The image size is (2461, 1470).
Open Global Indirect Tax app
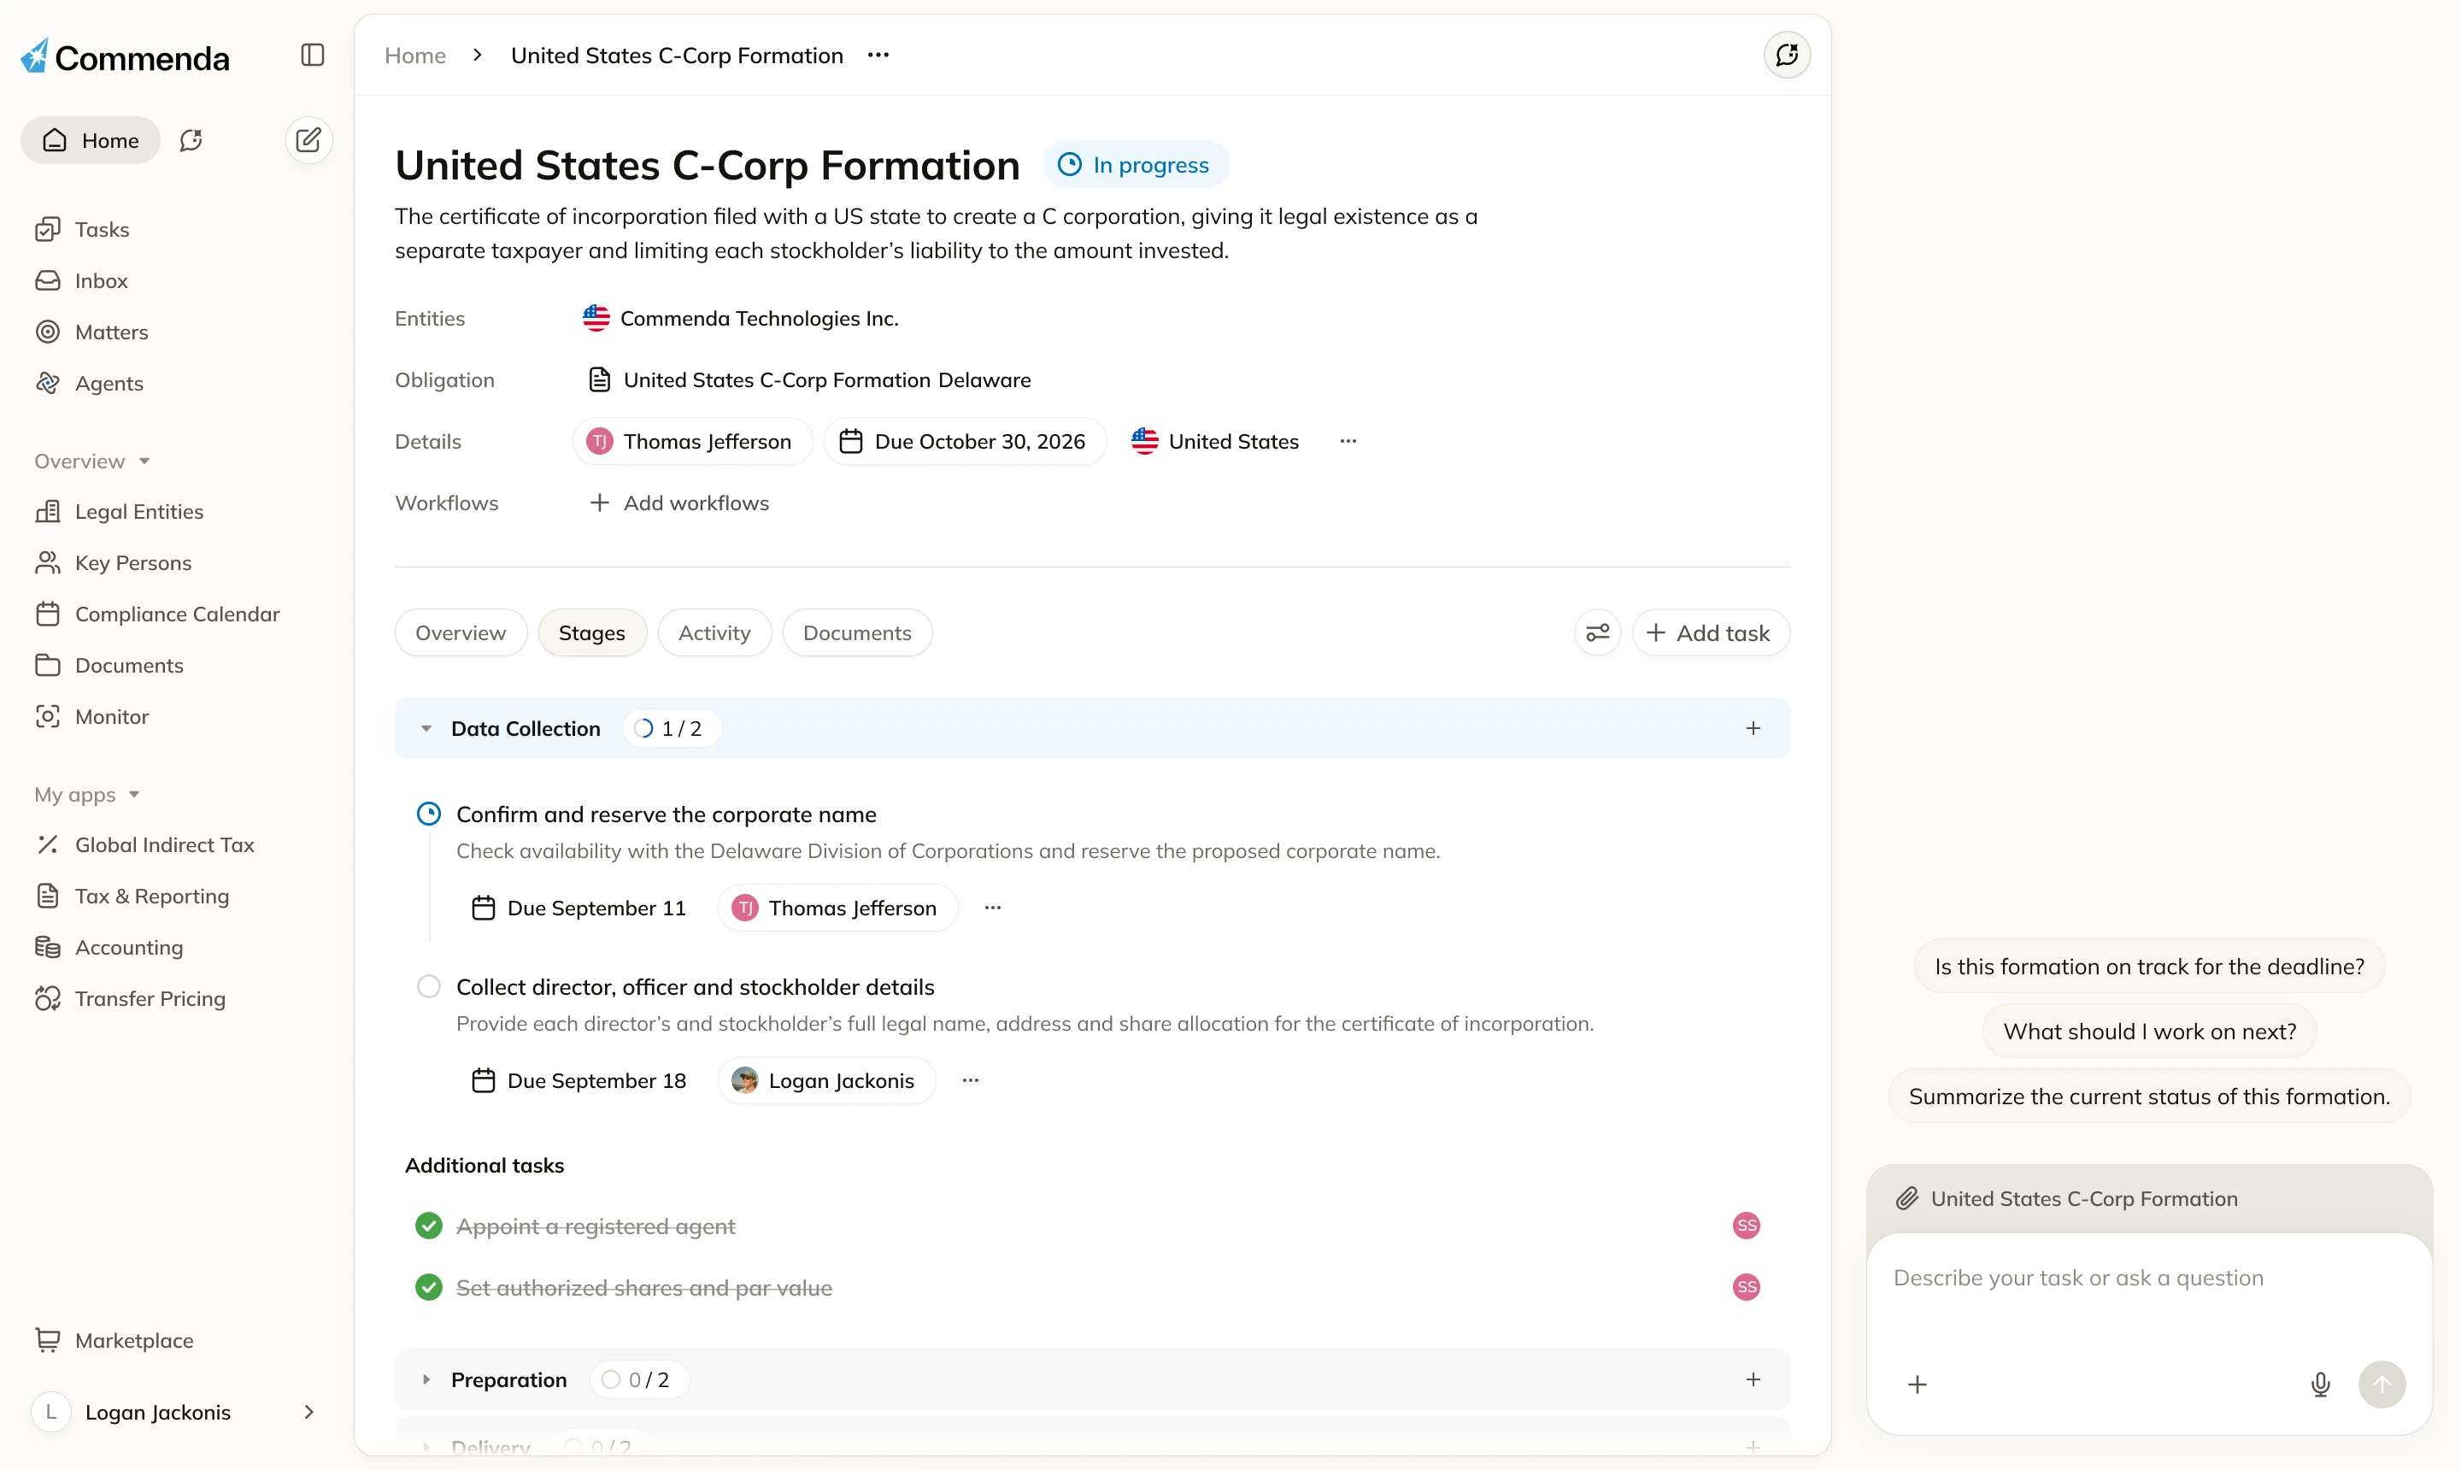[x=144, y=845]
